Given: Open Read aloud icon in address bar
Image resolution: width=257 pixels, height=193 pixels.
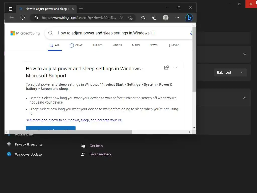Looking at the screenshot, I should pyautogui.click(x=121, y=18).
